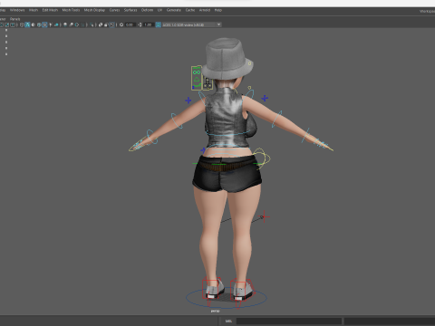This screenshot has height=326, width=435.
Task: Open the Mesh Tools menu
Action: [x=71, y=10]
